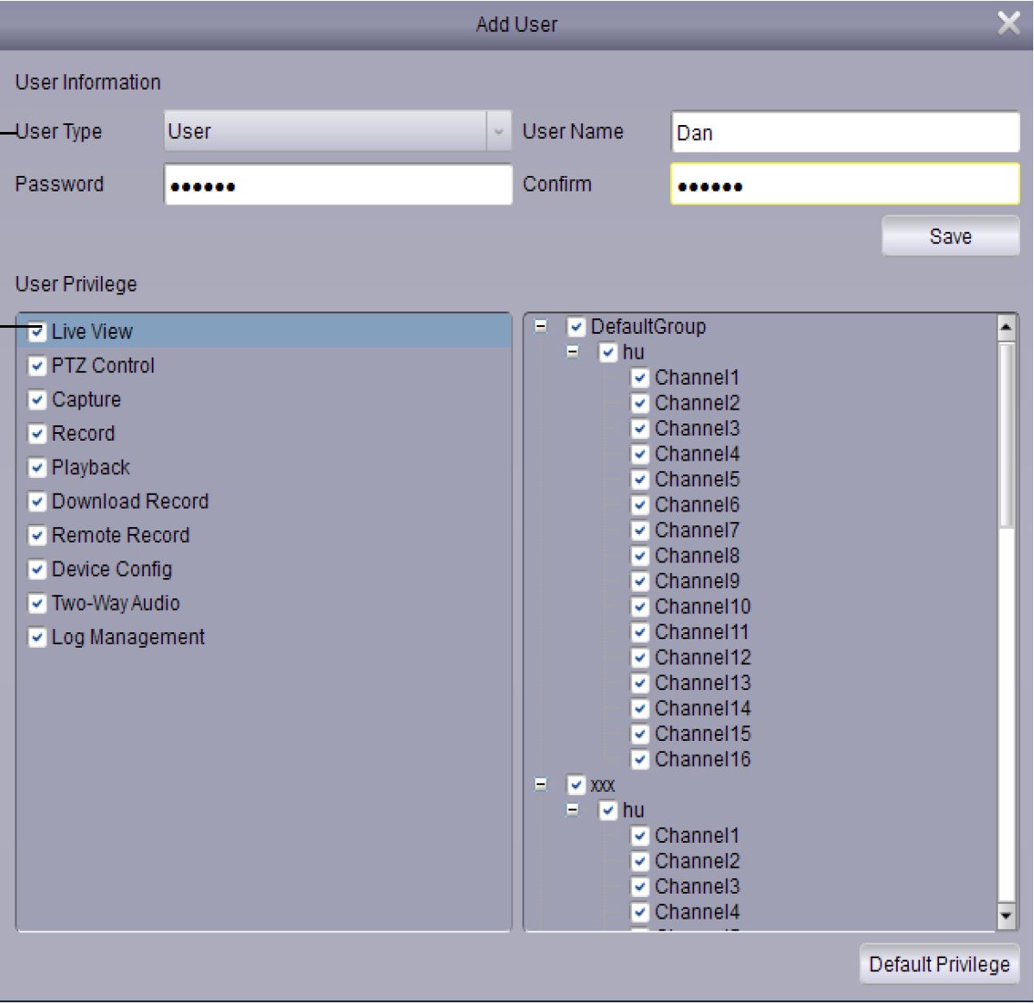The height and width of the screenshot is (1004, 1034).
Task: Click the Password input field
Action: tap(337, 185)
